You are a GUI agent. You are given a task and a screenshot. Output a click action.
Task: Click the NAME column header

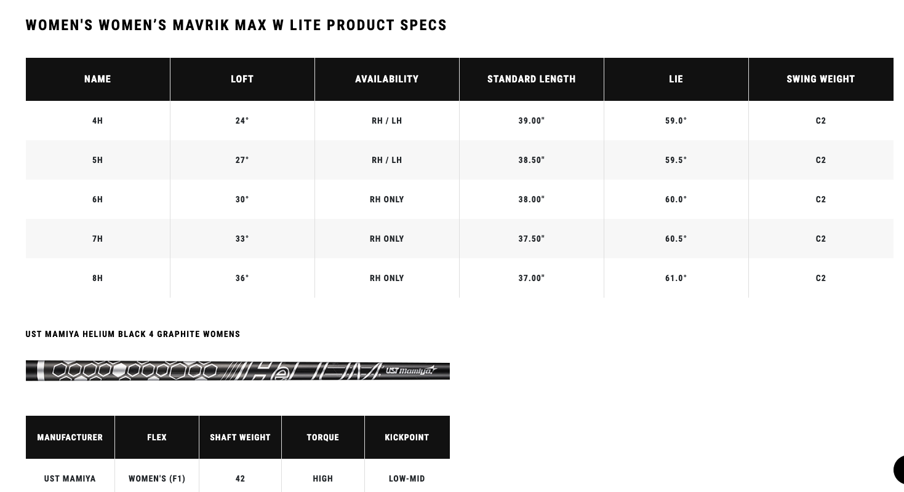coord(98,79)
